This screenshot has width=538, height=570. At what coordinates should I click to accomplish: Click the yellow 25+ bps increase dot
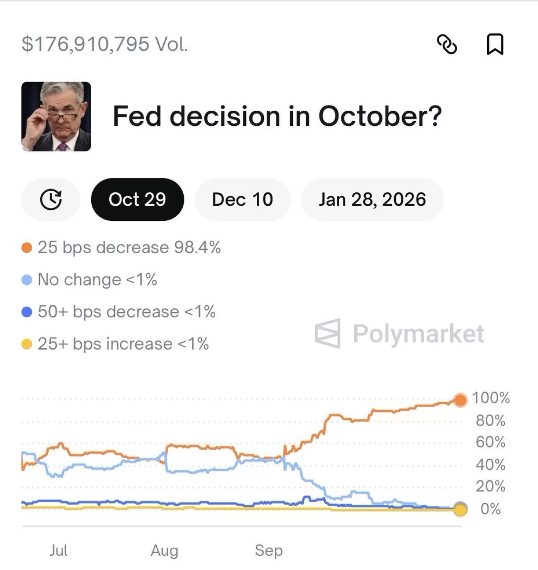[27, 345]
